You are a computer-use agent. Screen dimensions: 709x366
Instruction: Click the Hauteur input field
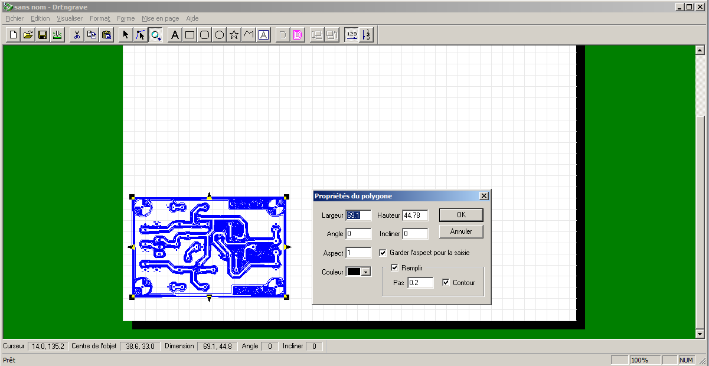tap(415, 215)
